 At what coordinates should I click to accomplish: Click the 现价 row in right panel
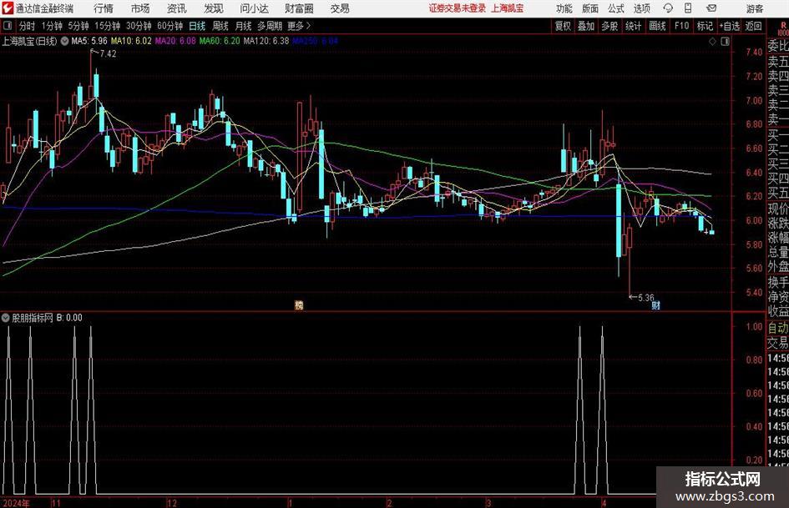778,209
